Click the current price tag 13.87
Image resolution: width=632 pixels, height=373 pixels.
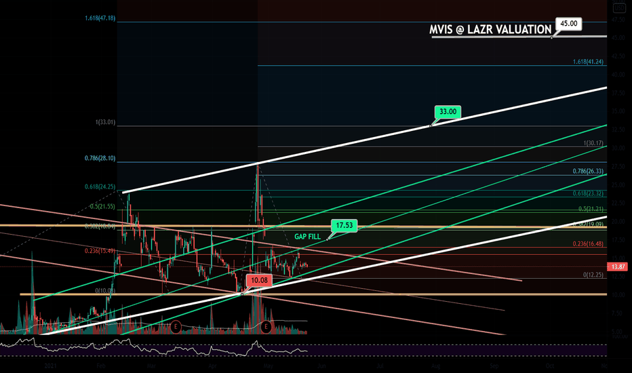tap(618, 267)
